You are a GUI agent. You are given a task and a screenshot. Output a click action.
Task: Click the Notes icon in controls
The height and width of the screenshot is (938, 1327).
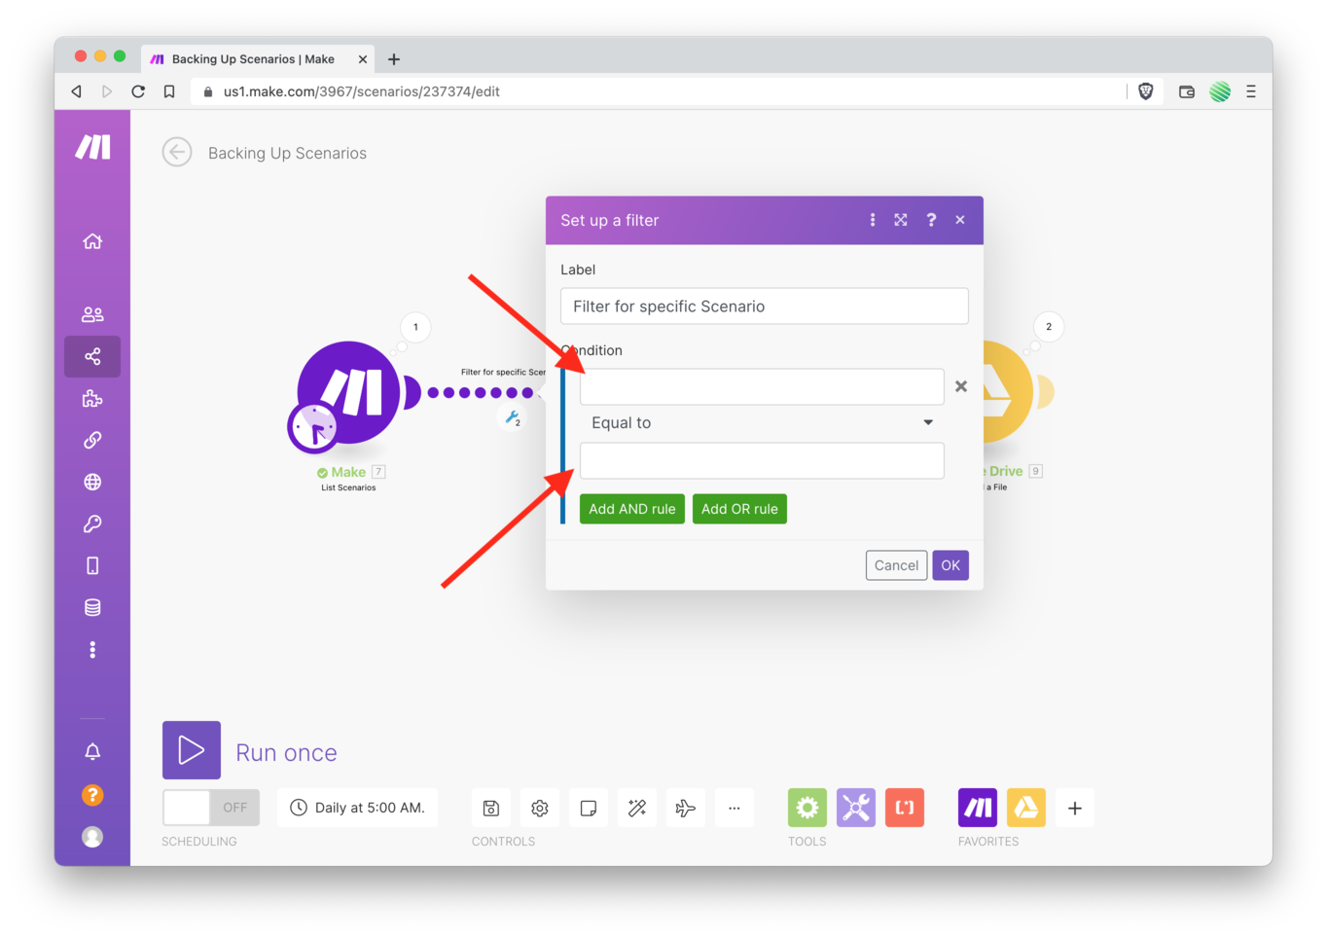click(589, 808)
